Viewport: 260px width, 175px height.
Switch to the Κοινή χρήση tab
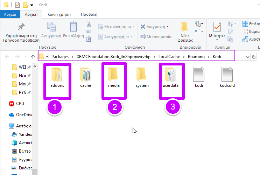point(59,14)
